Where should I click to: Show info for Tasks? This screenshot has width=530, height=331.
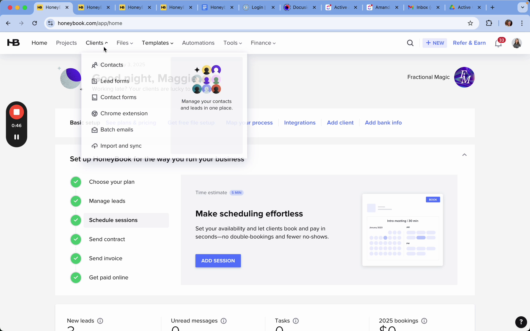coord(296,321)
